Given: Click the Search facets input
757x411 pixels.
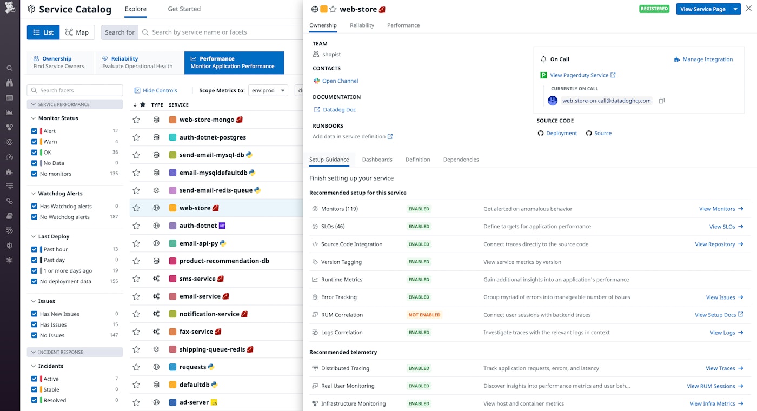Looking at the screenshot, I should coord(75,90).
